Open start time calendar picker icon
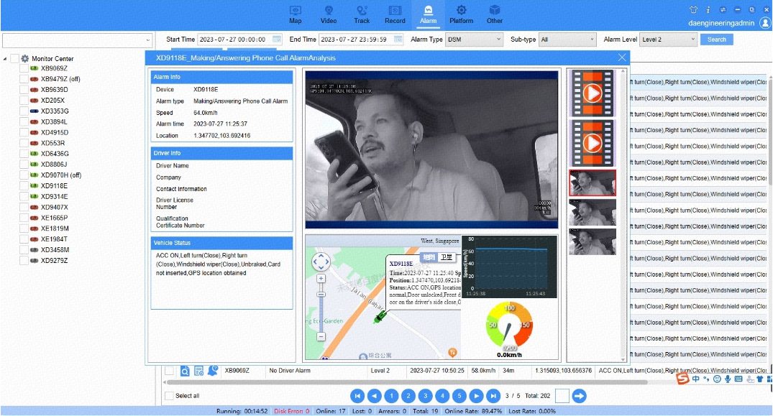 click(277, 40)
